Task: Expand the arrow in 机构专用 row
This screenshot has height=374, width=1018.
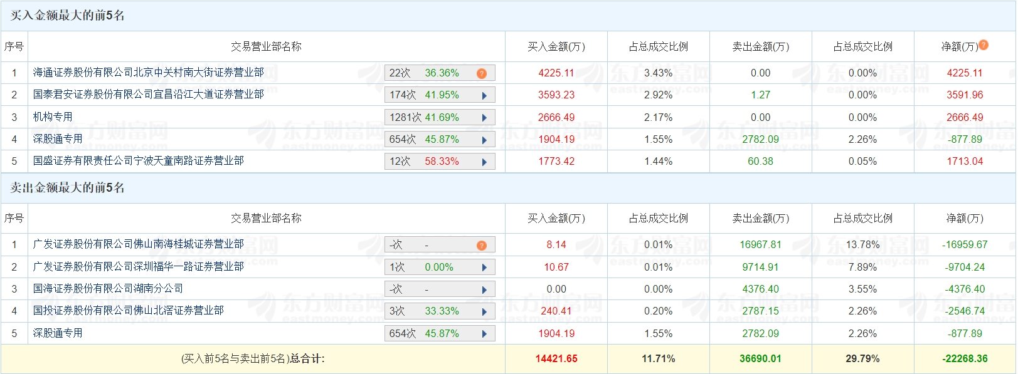Action: (484, 118)
